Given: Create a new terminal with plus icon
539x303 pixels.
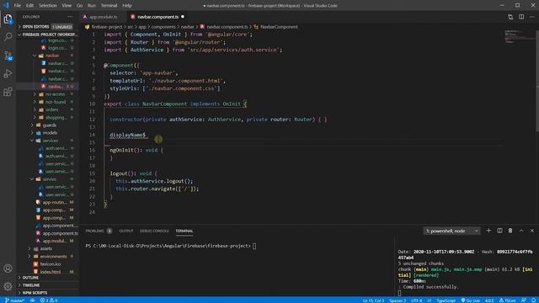Looking at the screenshot, I should [x=488, y=231].
